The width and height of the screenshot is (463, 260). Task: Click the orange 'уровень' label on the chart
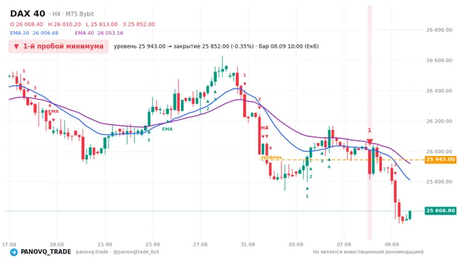(x=271, y=157)
